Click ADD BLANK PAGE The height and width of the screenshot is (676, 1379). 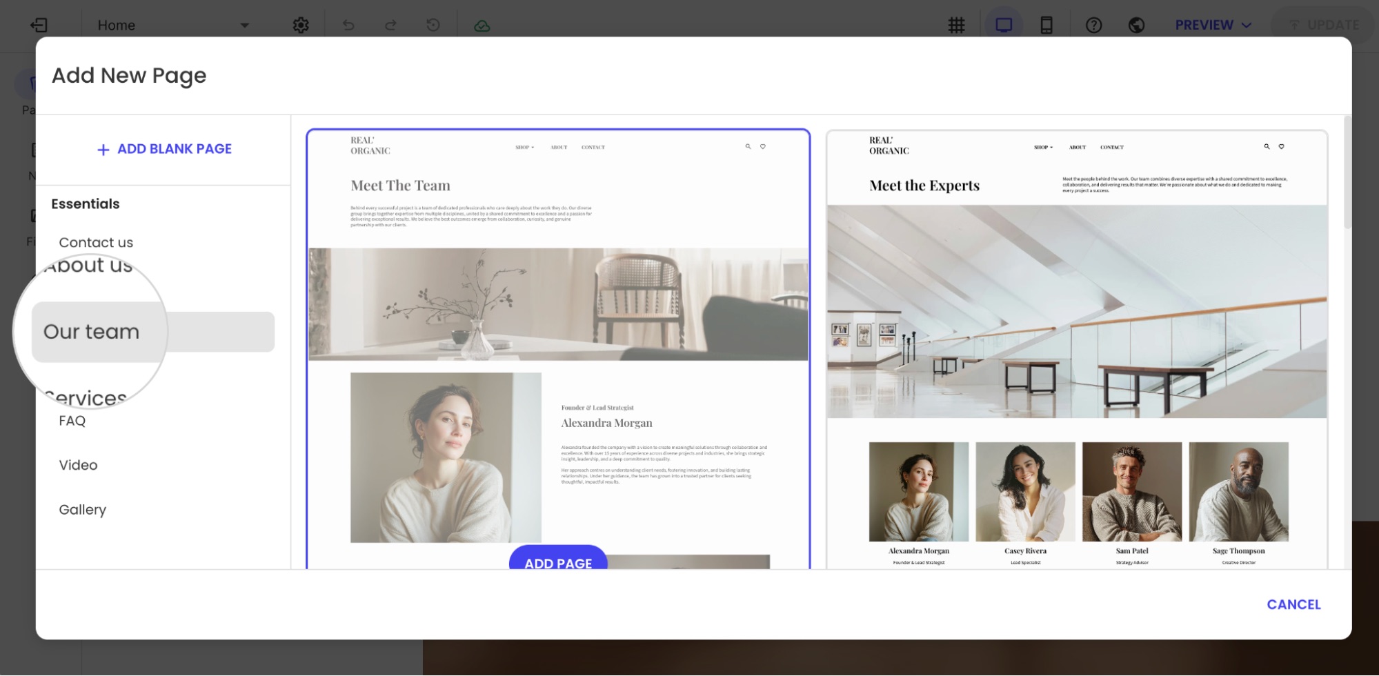164,149
